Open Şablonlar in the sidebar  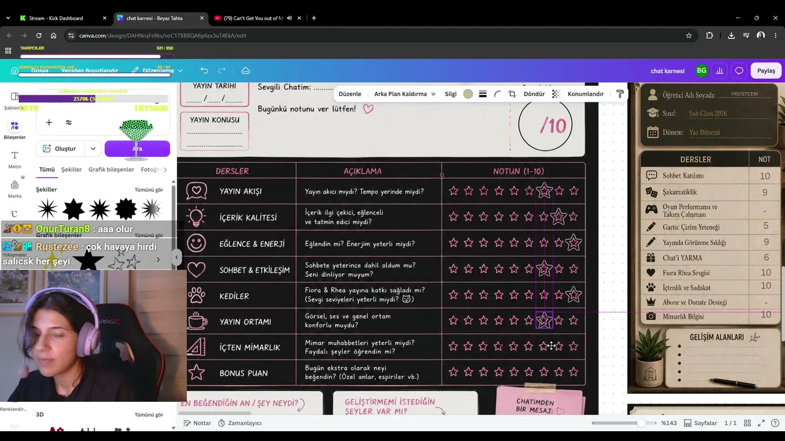click(15, 101)
